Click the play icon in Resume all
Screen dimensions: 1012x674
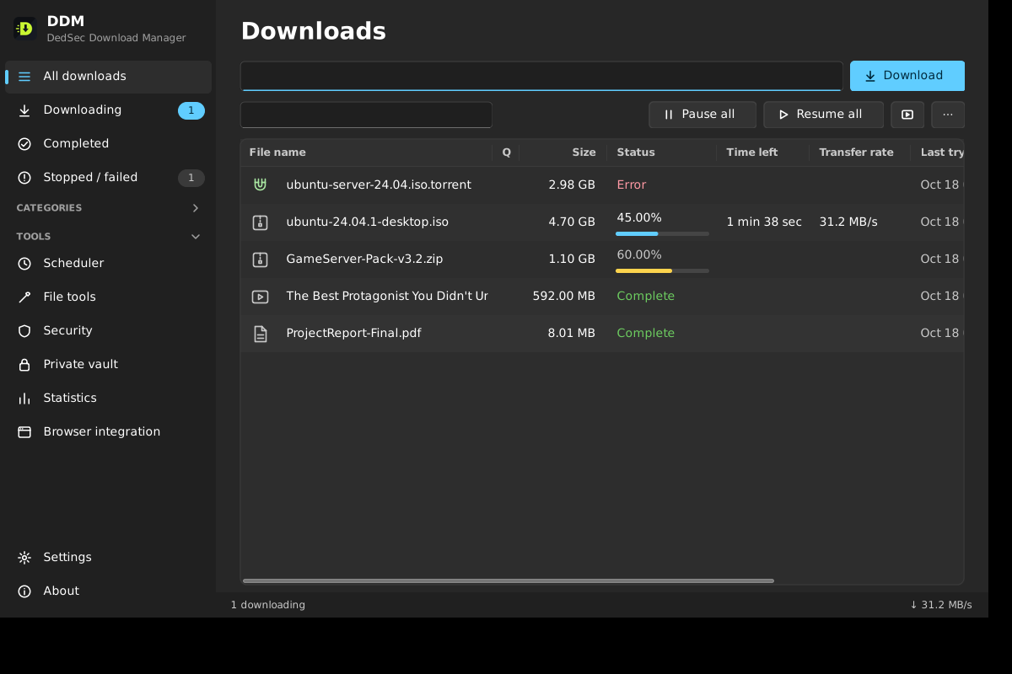click(783, 115)
